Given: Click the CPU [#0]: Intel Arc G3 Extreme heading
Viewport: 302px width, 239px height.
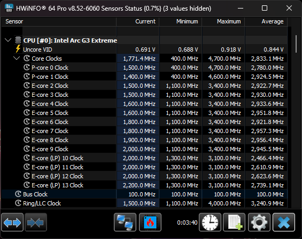Looking at the screenshot, I should (x=70, y=40).
